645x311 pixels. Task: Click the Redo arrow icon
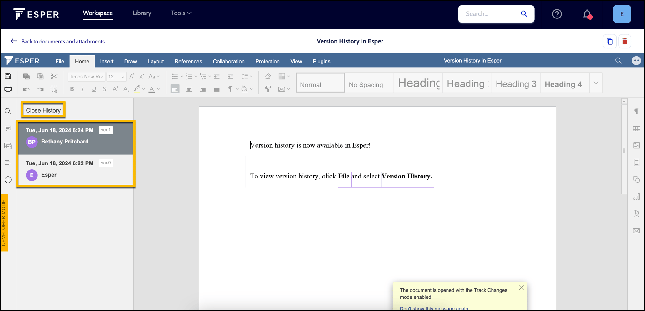click(40, 89)
